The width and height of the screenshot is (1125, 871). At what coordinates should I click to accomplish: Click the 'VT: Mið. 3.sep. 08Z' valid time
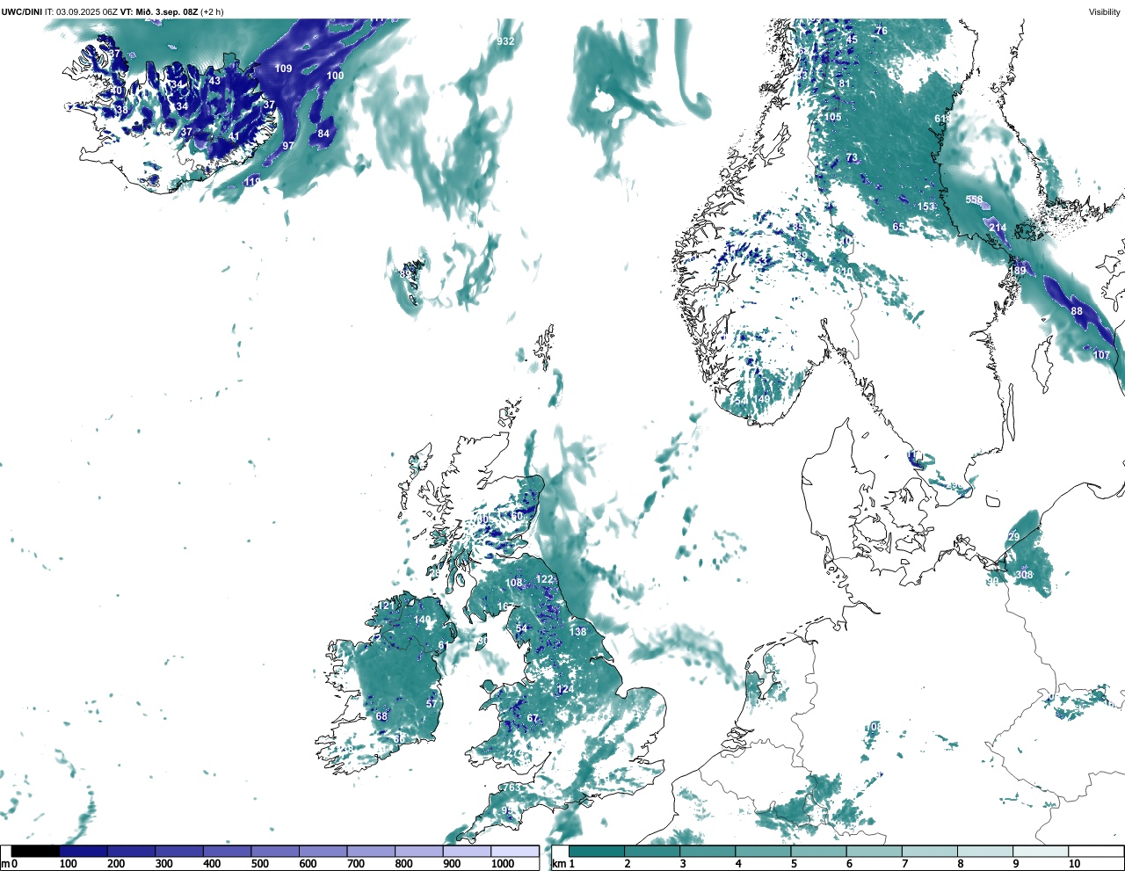159,11
